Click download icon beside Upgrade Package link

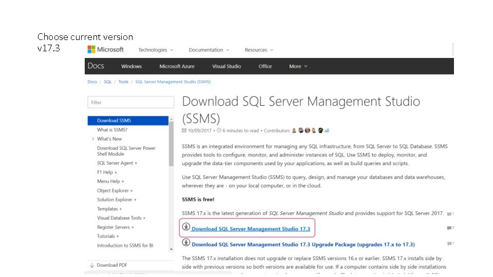(x=186, y=243)
